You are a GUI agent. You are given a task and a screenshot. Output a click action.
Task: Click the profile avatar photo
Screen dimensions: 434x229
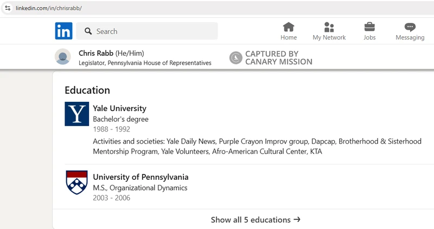(63, 57)
